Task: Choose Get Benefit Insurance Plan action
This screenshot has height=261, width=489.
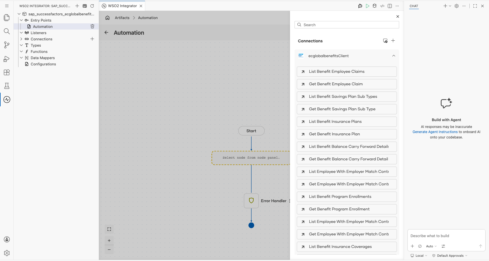Action: [347, 134]
